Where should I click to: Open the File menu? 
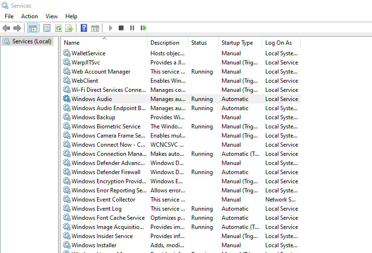click(x=9, y=16)
